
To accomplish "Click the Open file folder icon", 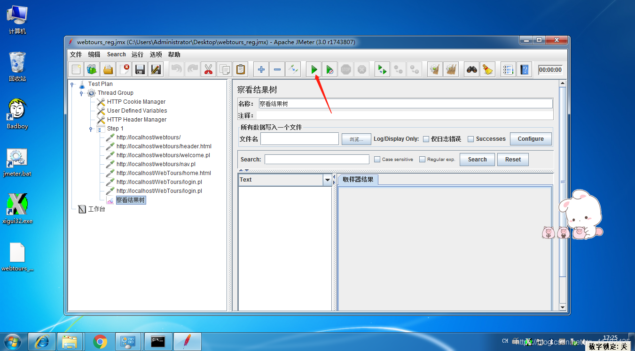I will click(x=108, y=70).
